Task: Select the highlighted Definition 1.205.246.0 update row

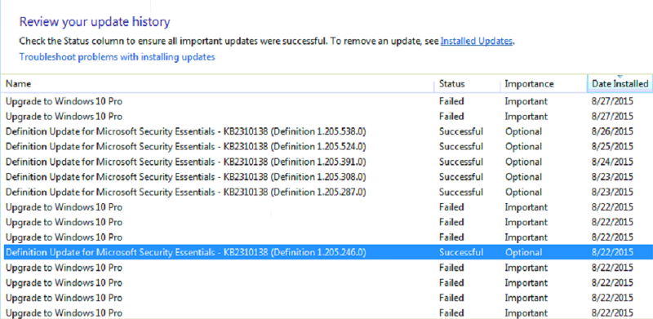Action: (328, 252)
